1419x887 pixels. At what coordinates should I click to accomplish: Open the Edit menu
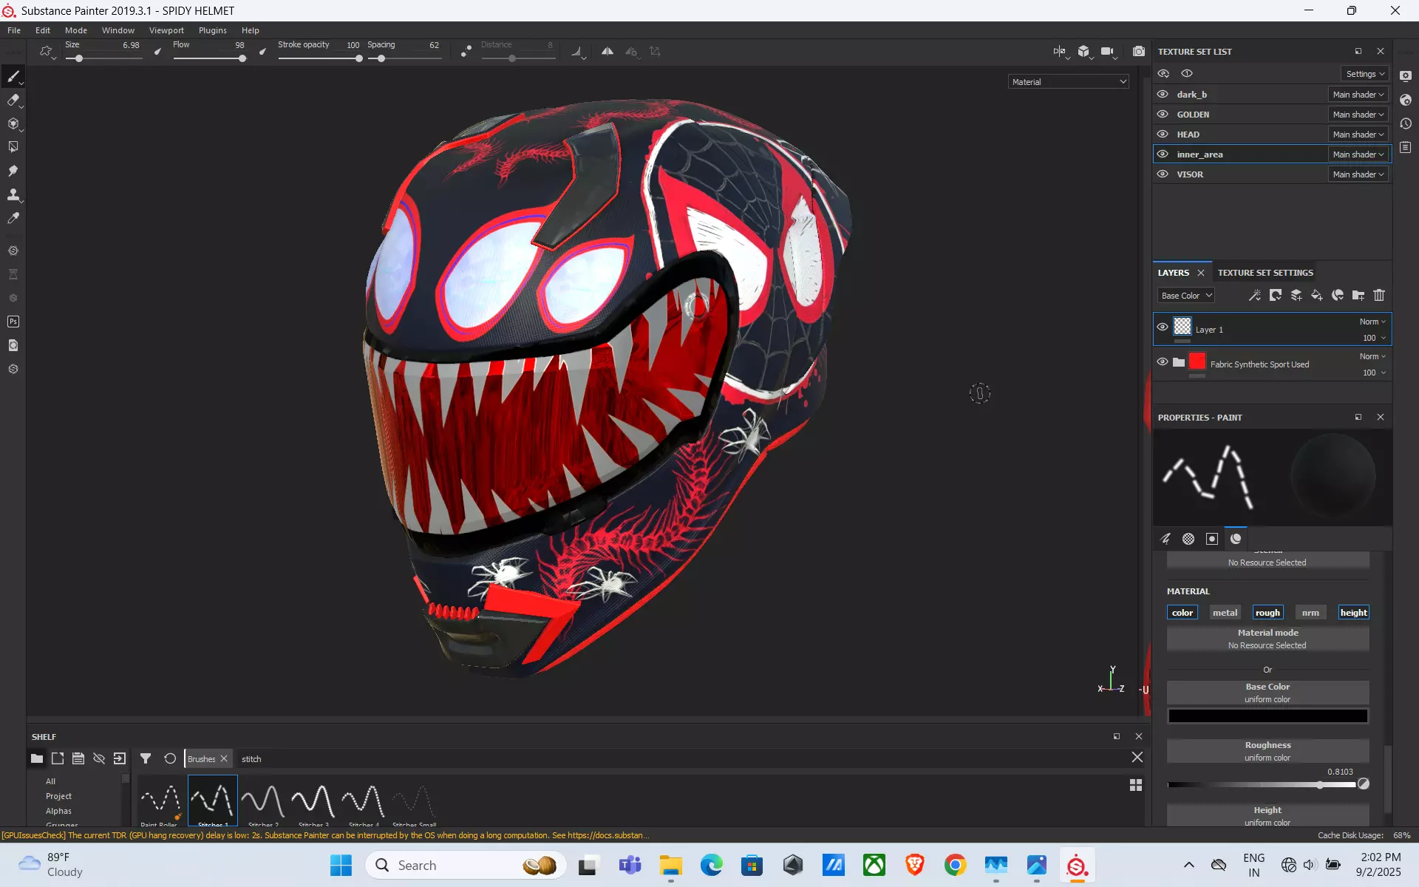pyautogui.click(x=43, y=30)
